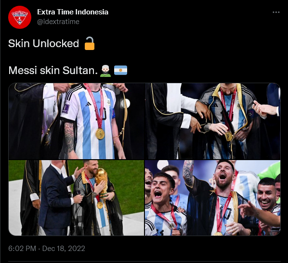Click the Dec 18, 2022 date

click(64, 249)
